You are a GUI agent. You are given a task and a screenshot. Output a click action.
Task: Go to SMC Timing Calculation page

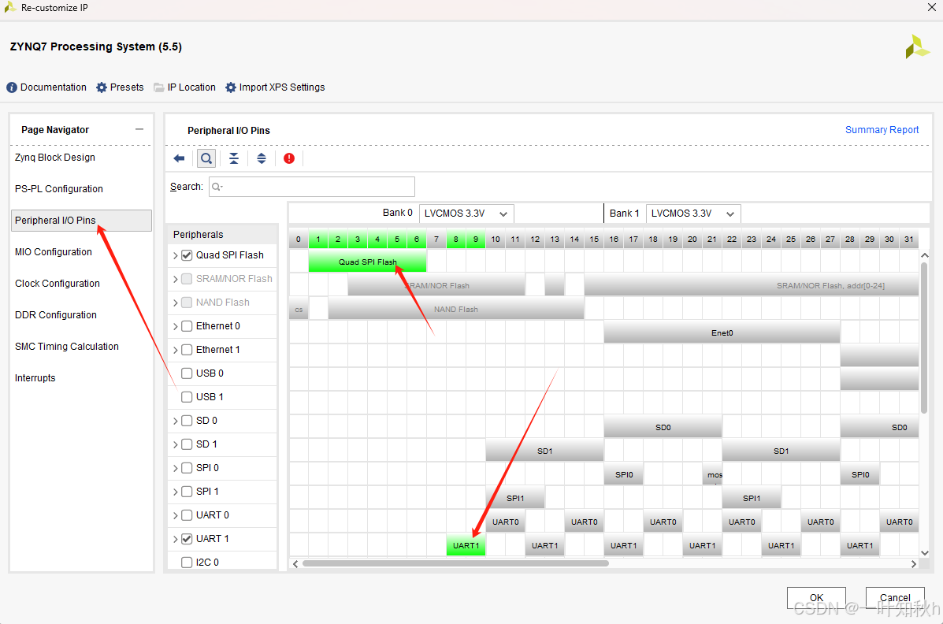67,347
